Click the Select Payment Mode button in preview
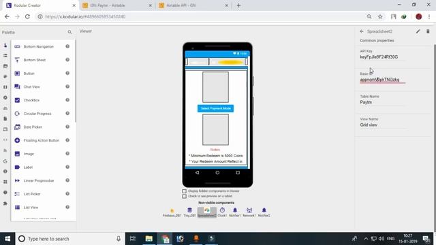Image resolution: width=436 pixels, height=245 pixels. pyautogui.click(x=215, y=108)
